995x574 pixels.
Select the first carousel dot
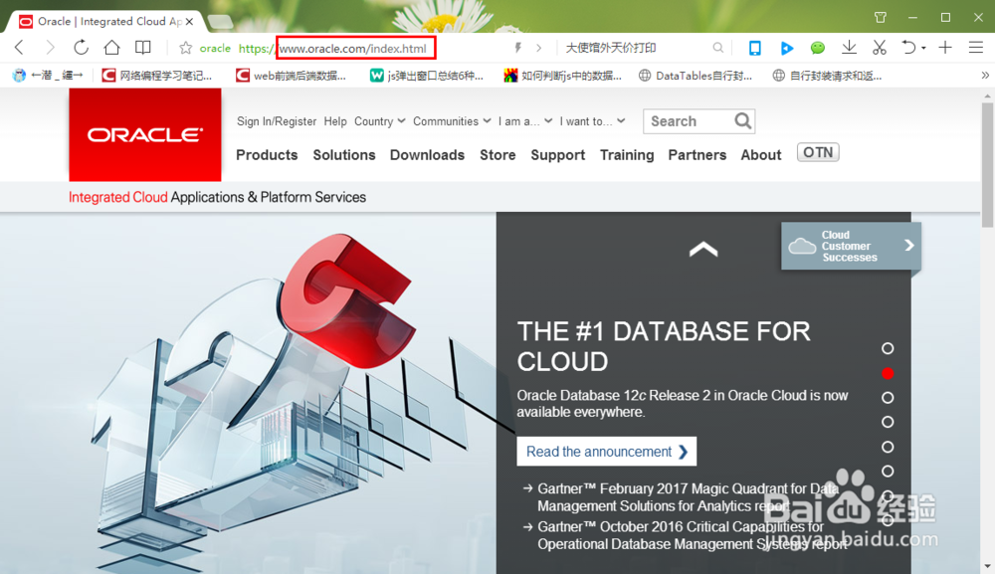(x=888, y=348)
